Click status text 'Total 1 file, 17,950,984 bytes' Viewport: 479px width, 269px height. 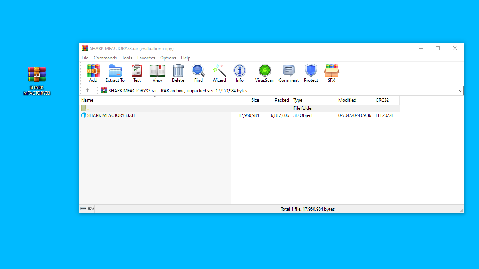(x=308, y=209)
